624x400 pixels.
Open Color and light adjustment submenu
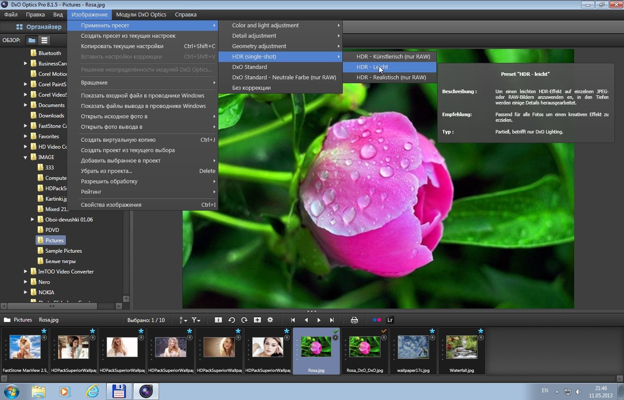click(x=280, y=26)
